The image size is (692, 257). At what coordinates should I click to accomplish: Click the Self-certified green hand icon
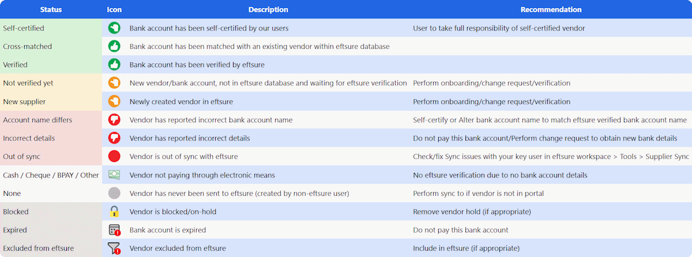(114, 28)
